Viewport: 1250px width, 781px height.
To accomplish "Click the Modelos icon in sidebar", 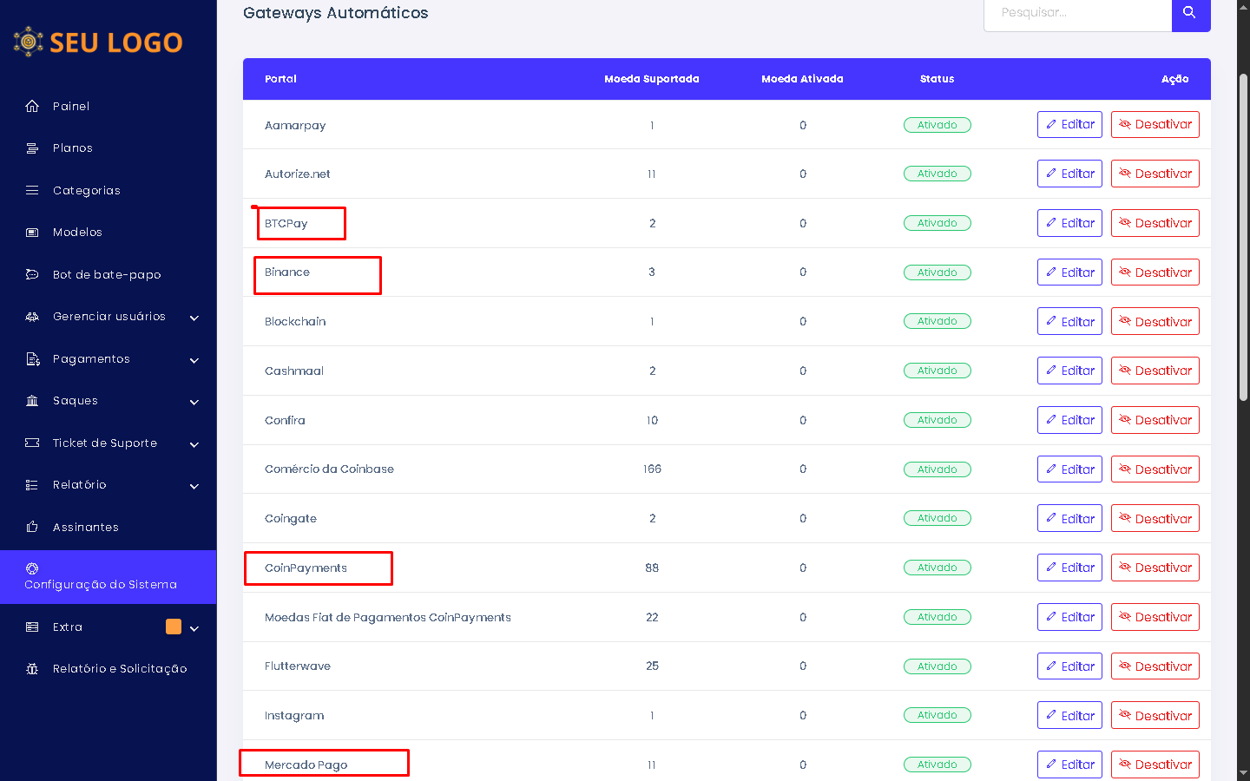I will [x=32, y=233].
